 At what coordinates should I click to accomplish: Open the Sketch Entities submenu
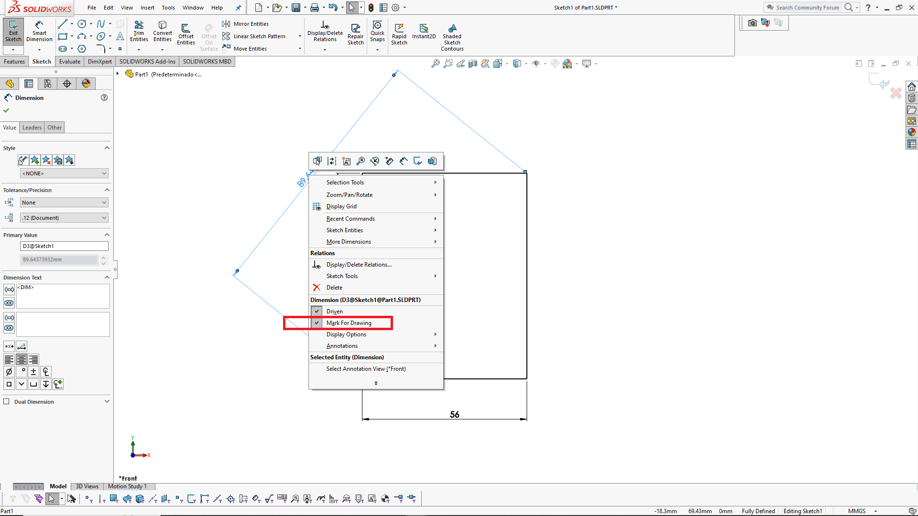point(344,230)
